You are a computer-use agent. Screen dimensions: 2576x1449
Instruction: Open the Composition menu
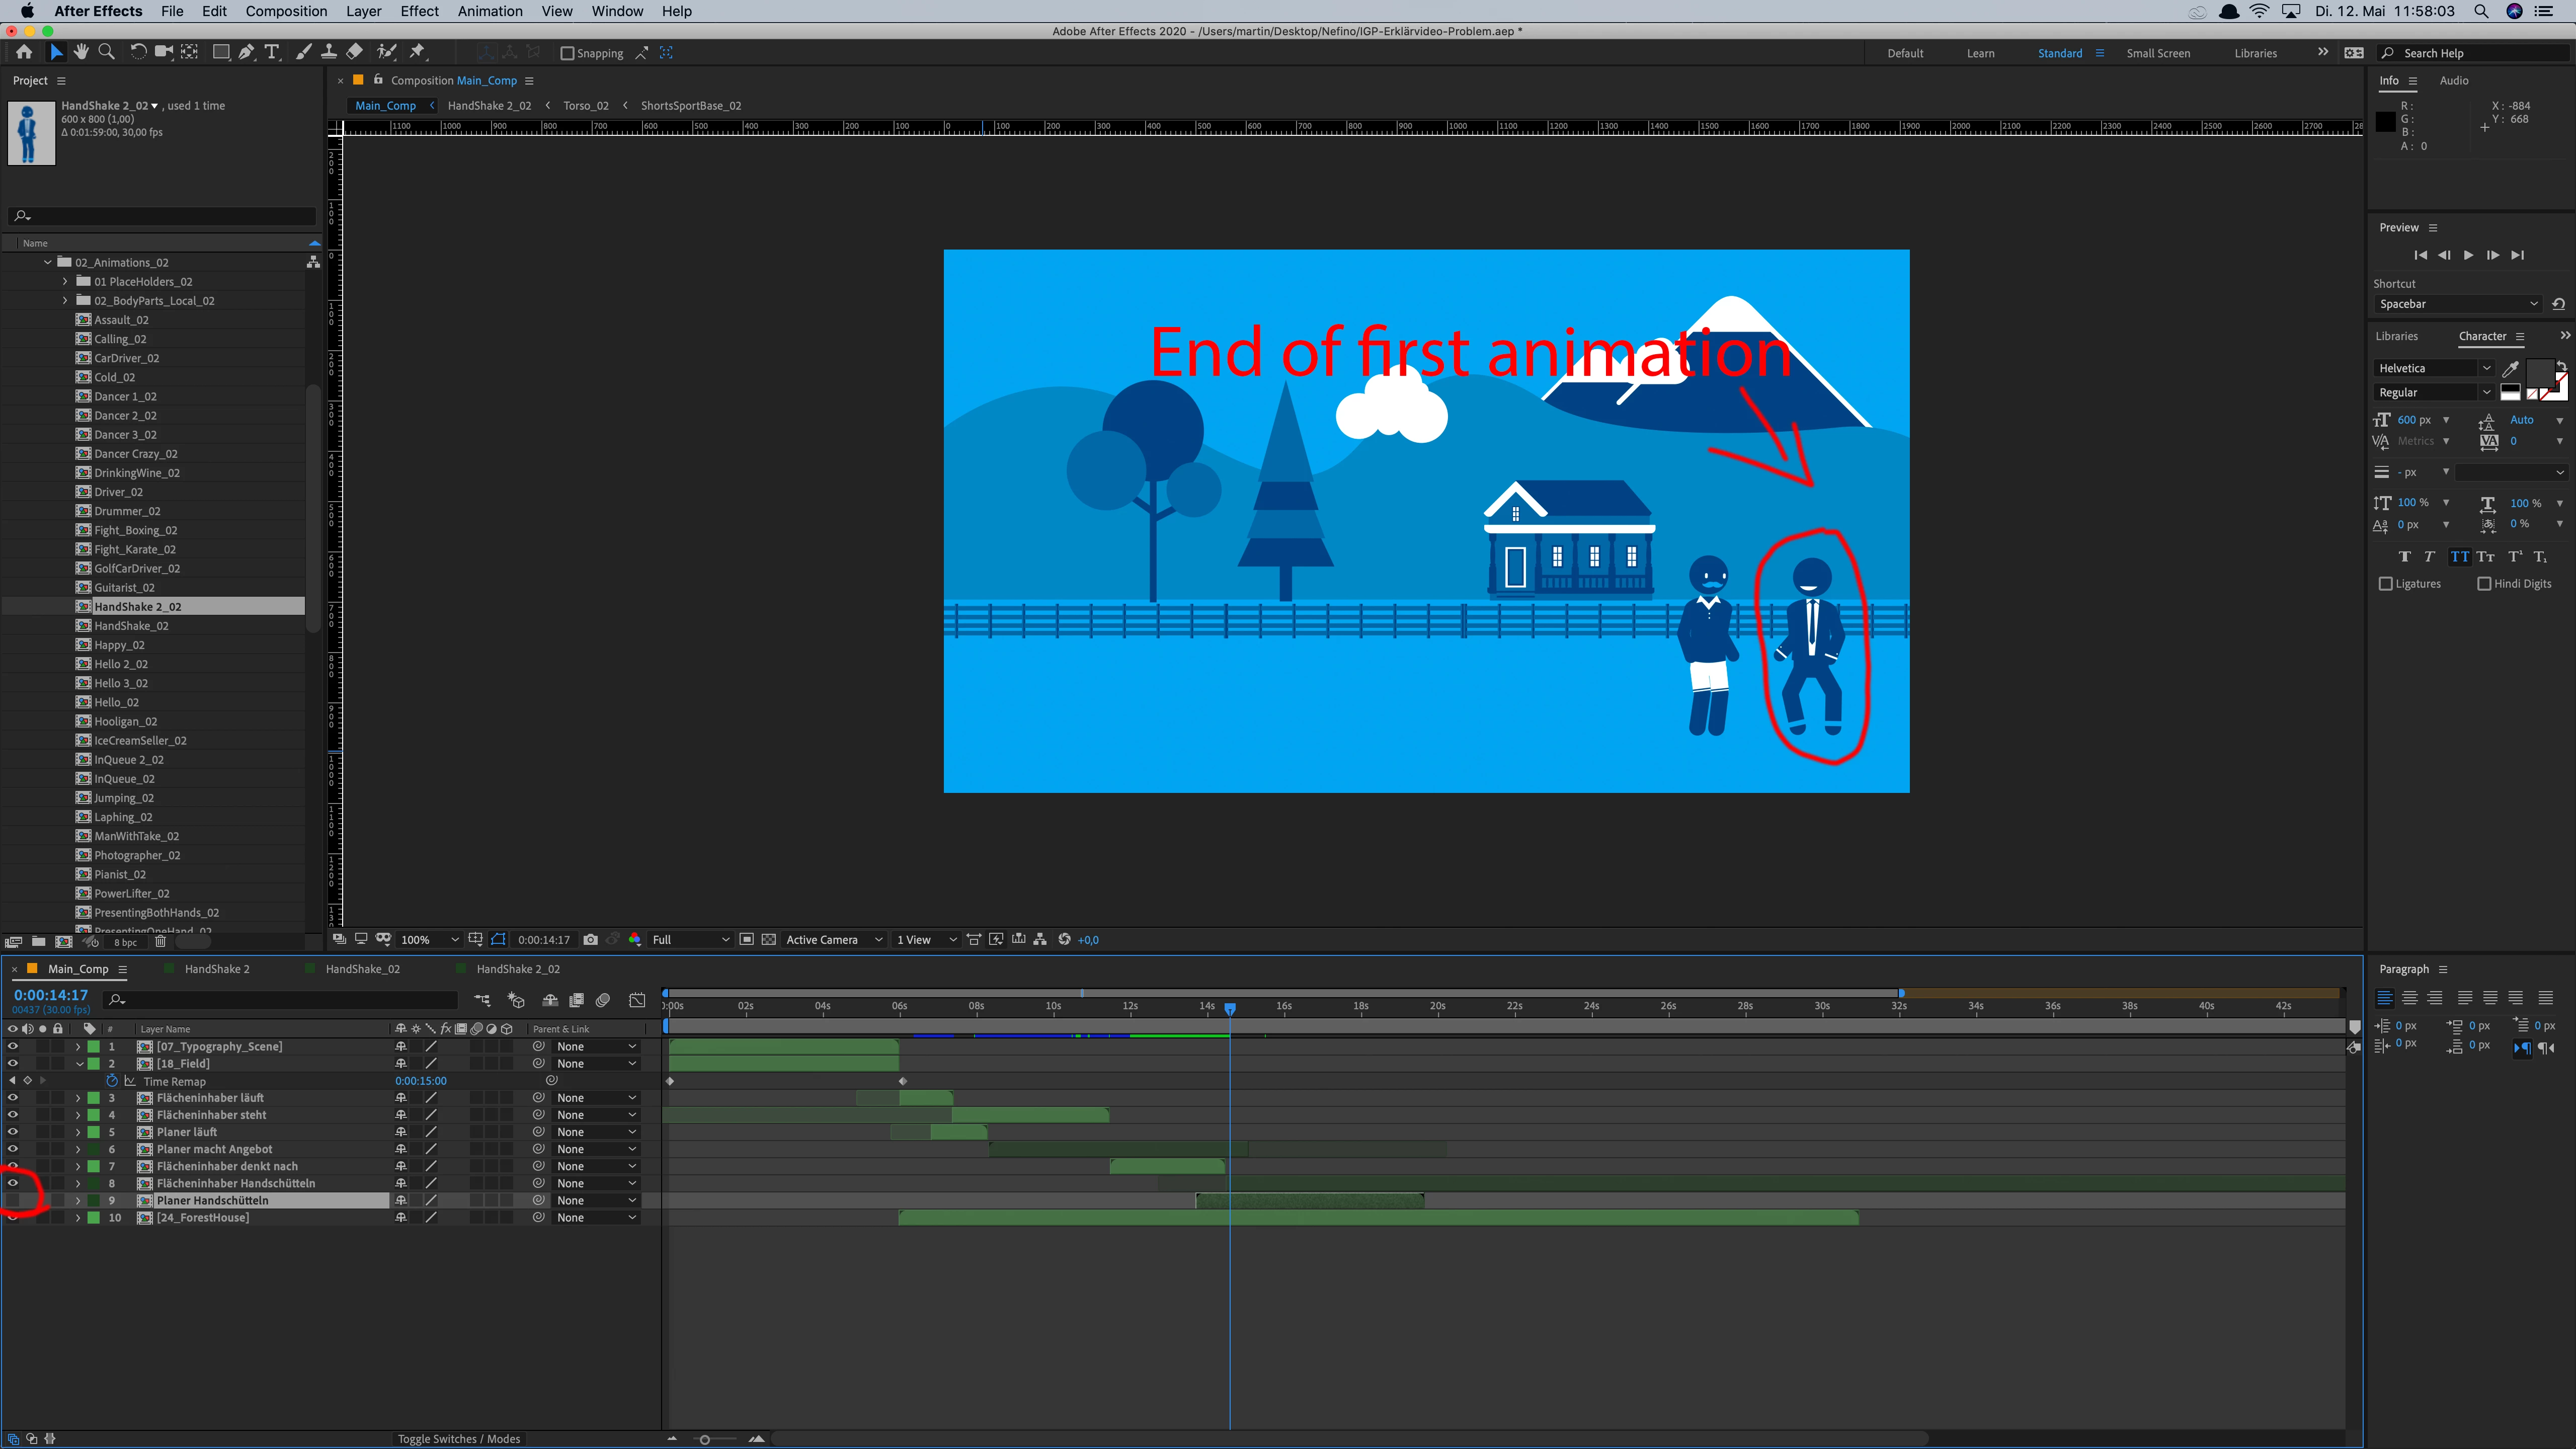pos(286,11)
